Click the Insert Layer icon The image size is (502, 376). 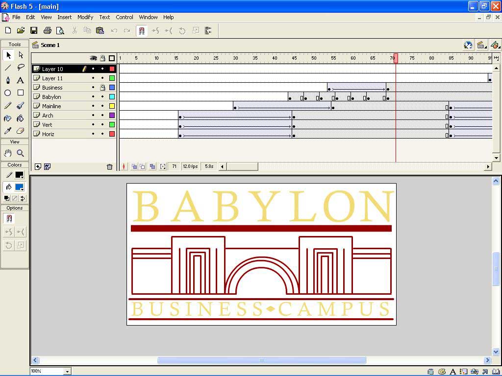38,166
